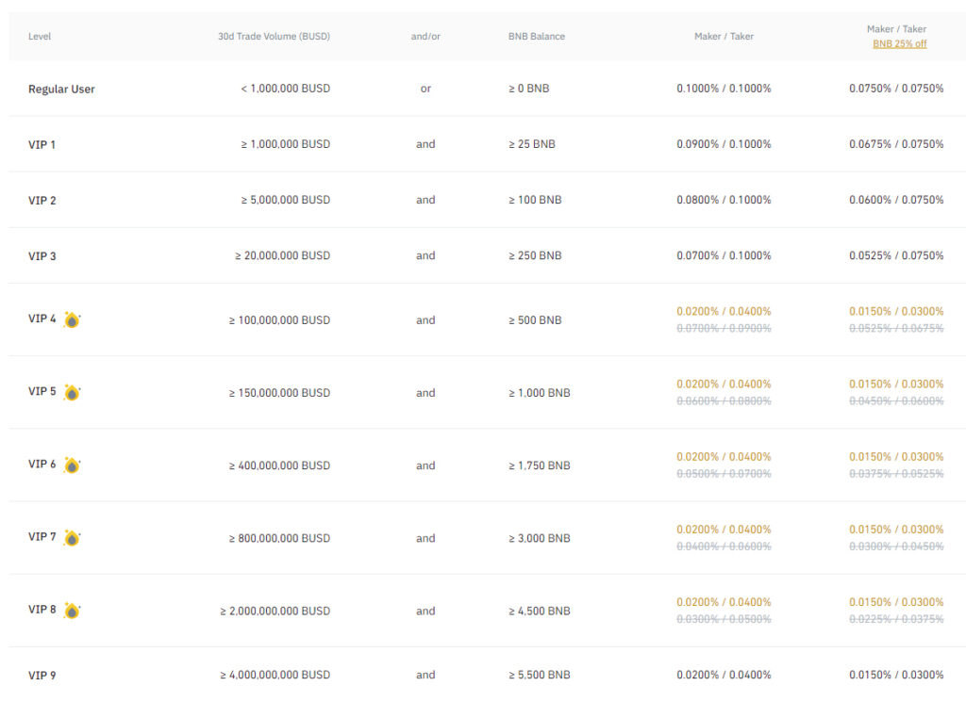Click 0.0700% / 0.1000% fee for VIP 3
966x702 pixels.
pos(724,255)
